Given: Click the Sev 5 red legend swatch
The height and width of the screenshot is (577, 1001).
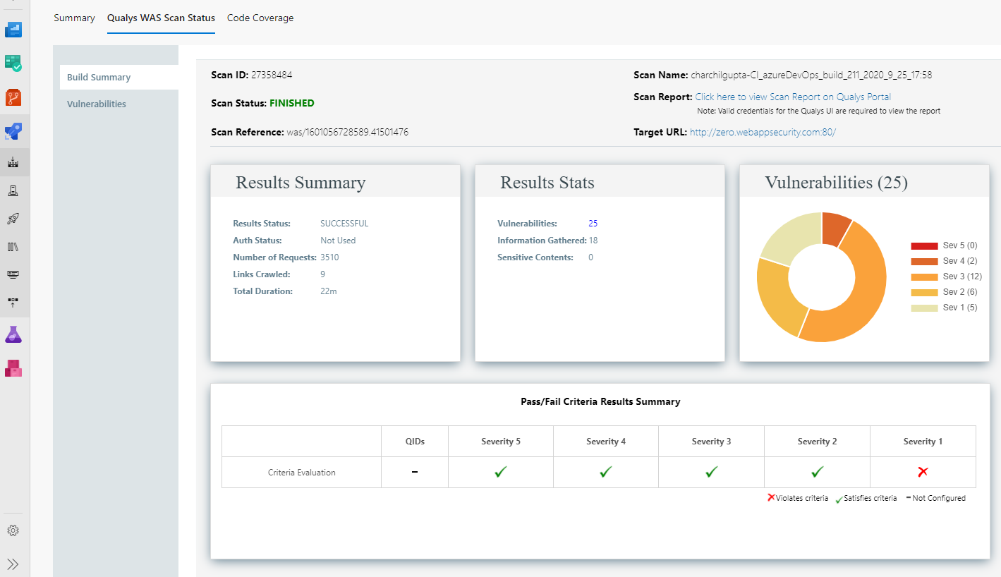Looking at the screenshot, I should pyautogui.click(x=924, y=245).
